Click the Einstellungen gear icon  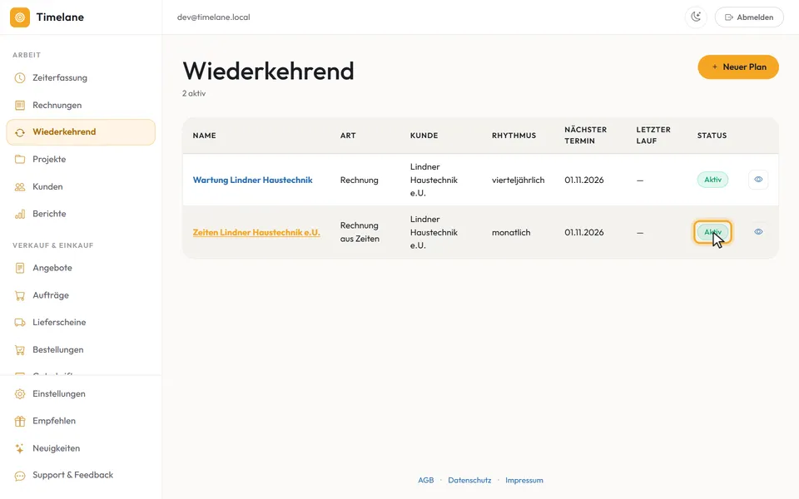point(20,394)
